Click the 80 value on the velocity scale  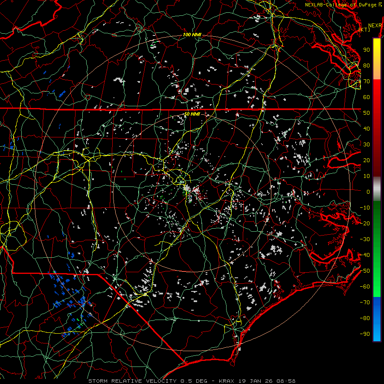367,65
